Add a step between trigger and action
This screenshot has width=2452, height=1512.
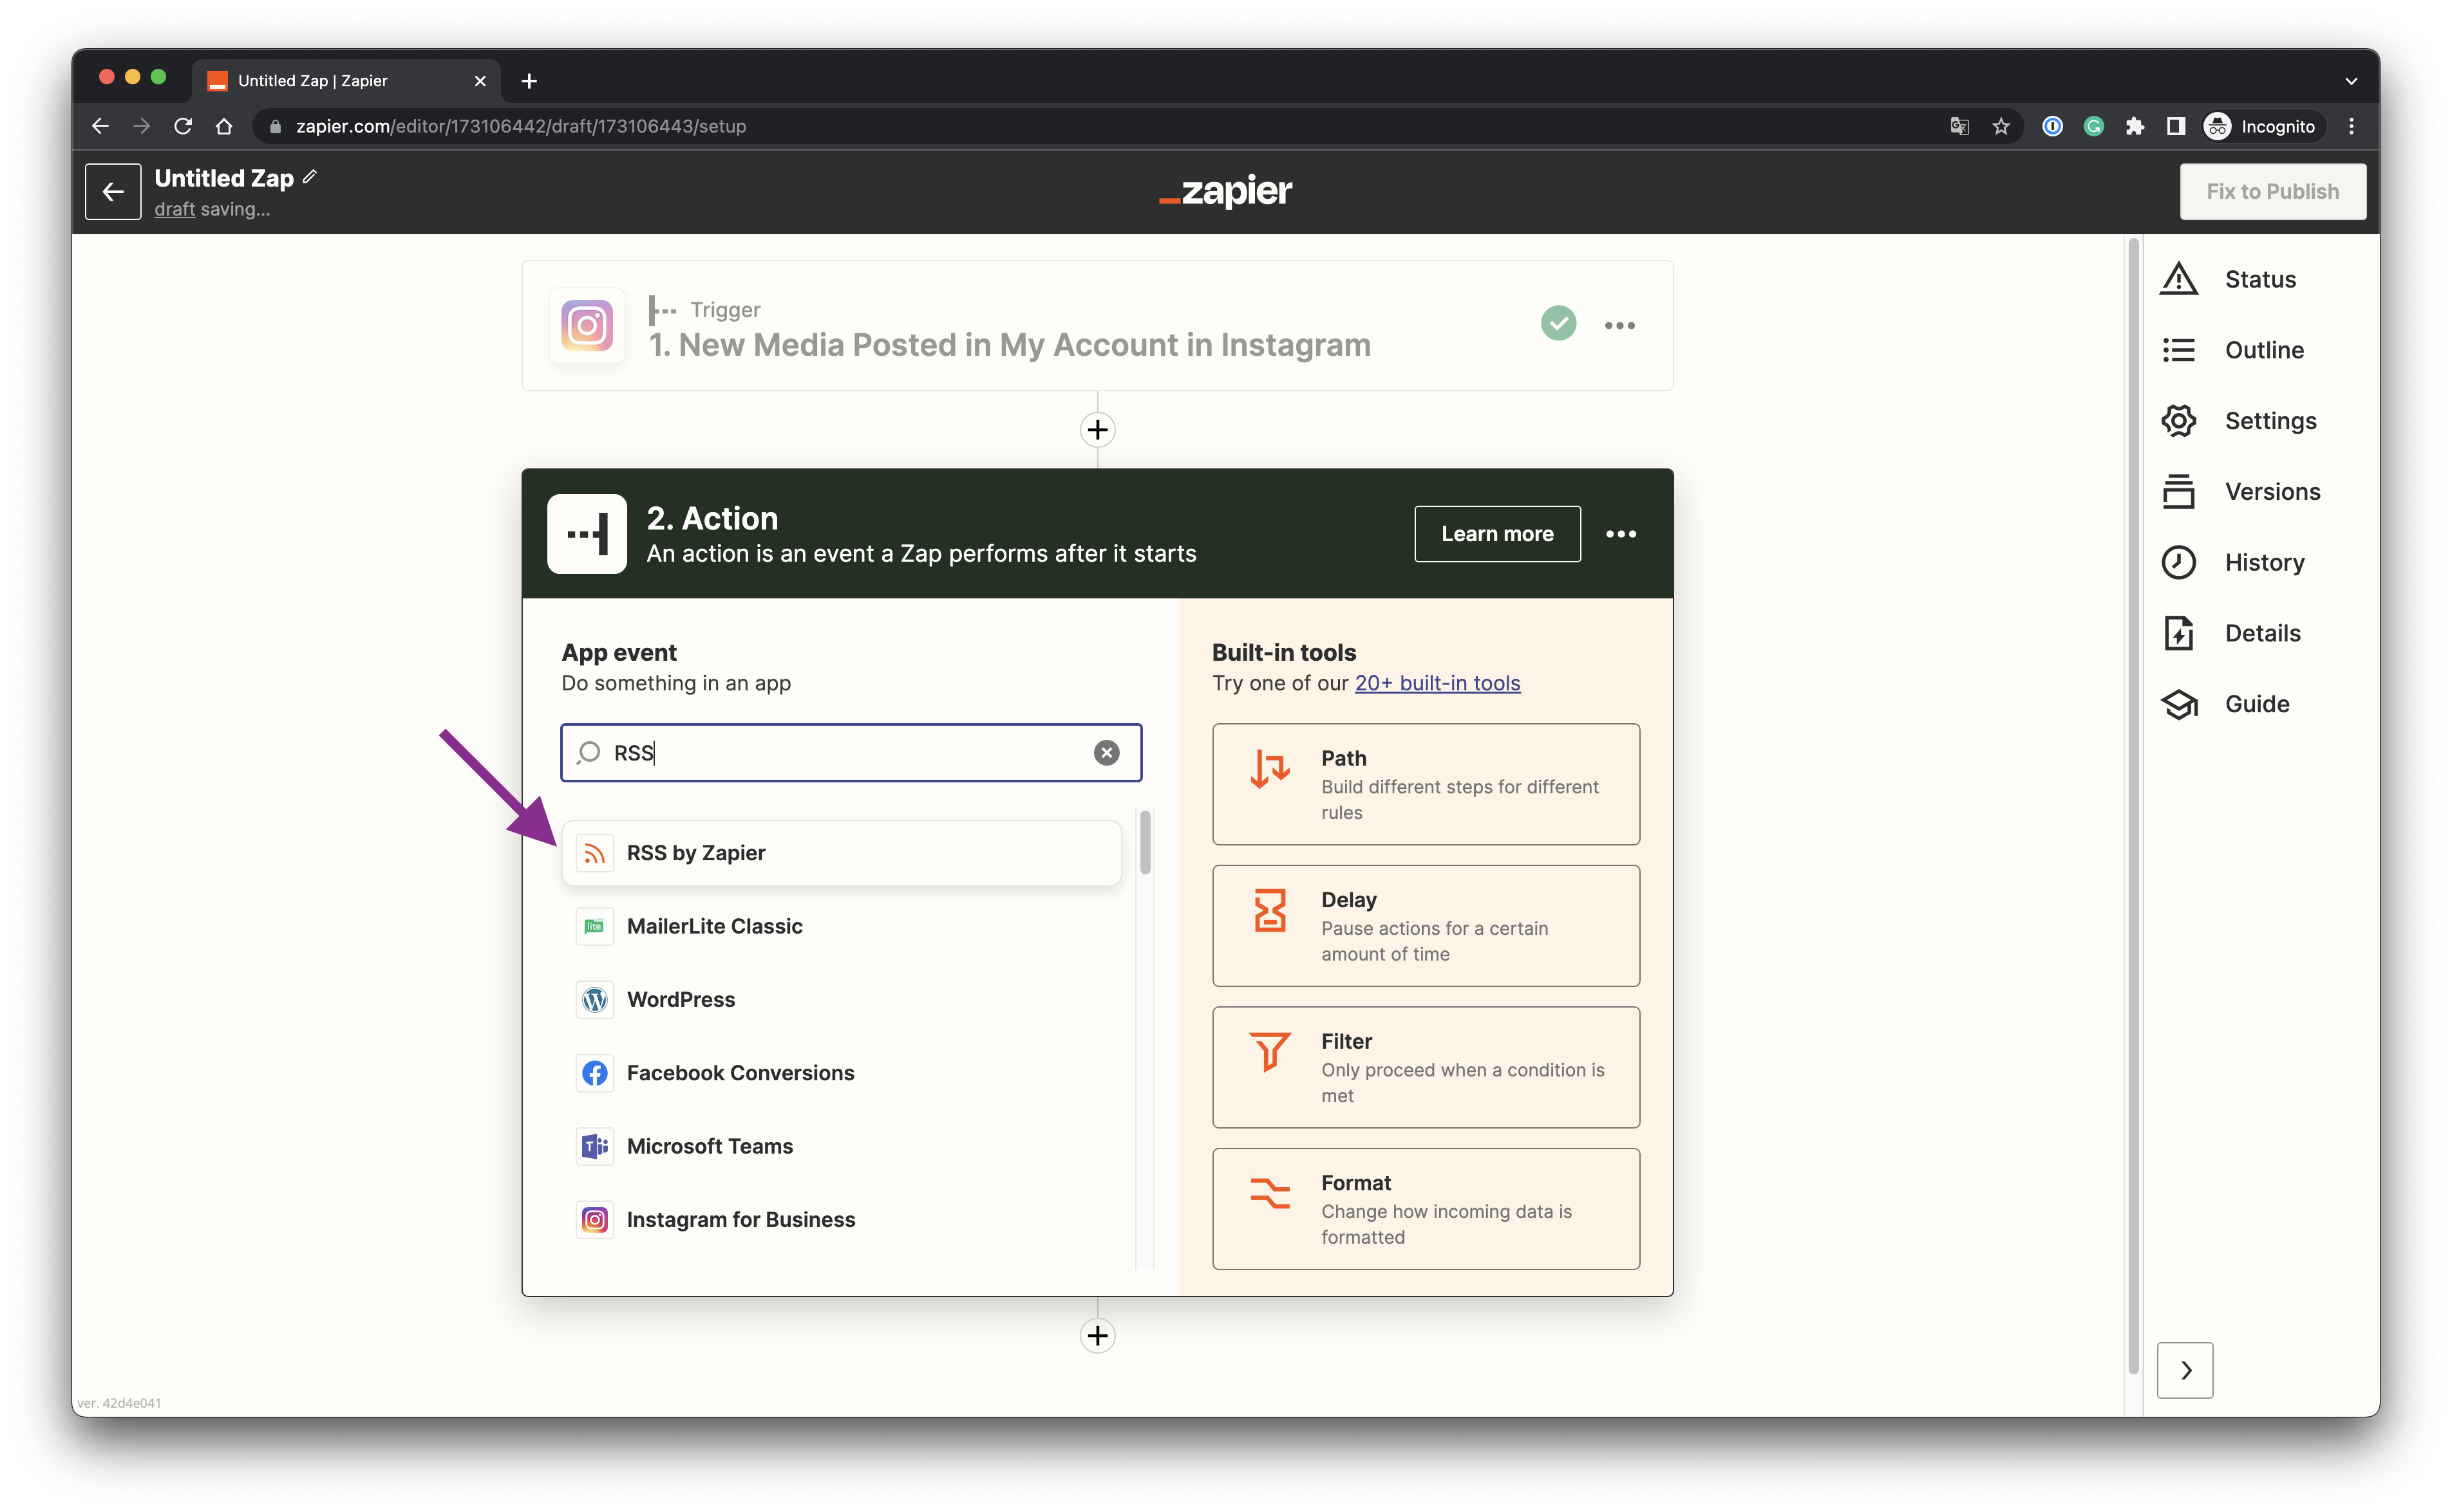coord(1097,430)
